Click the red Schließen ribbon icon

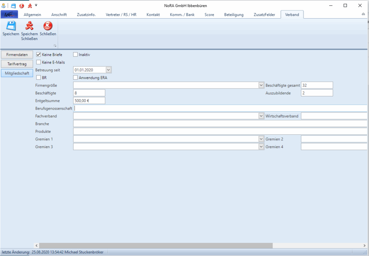coord(48,26)
